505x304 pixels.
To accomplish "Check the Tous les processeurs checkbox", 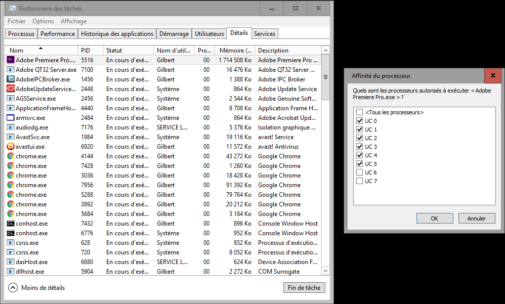I will point(359,112).
